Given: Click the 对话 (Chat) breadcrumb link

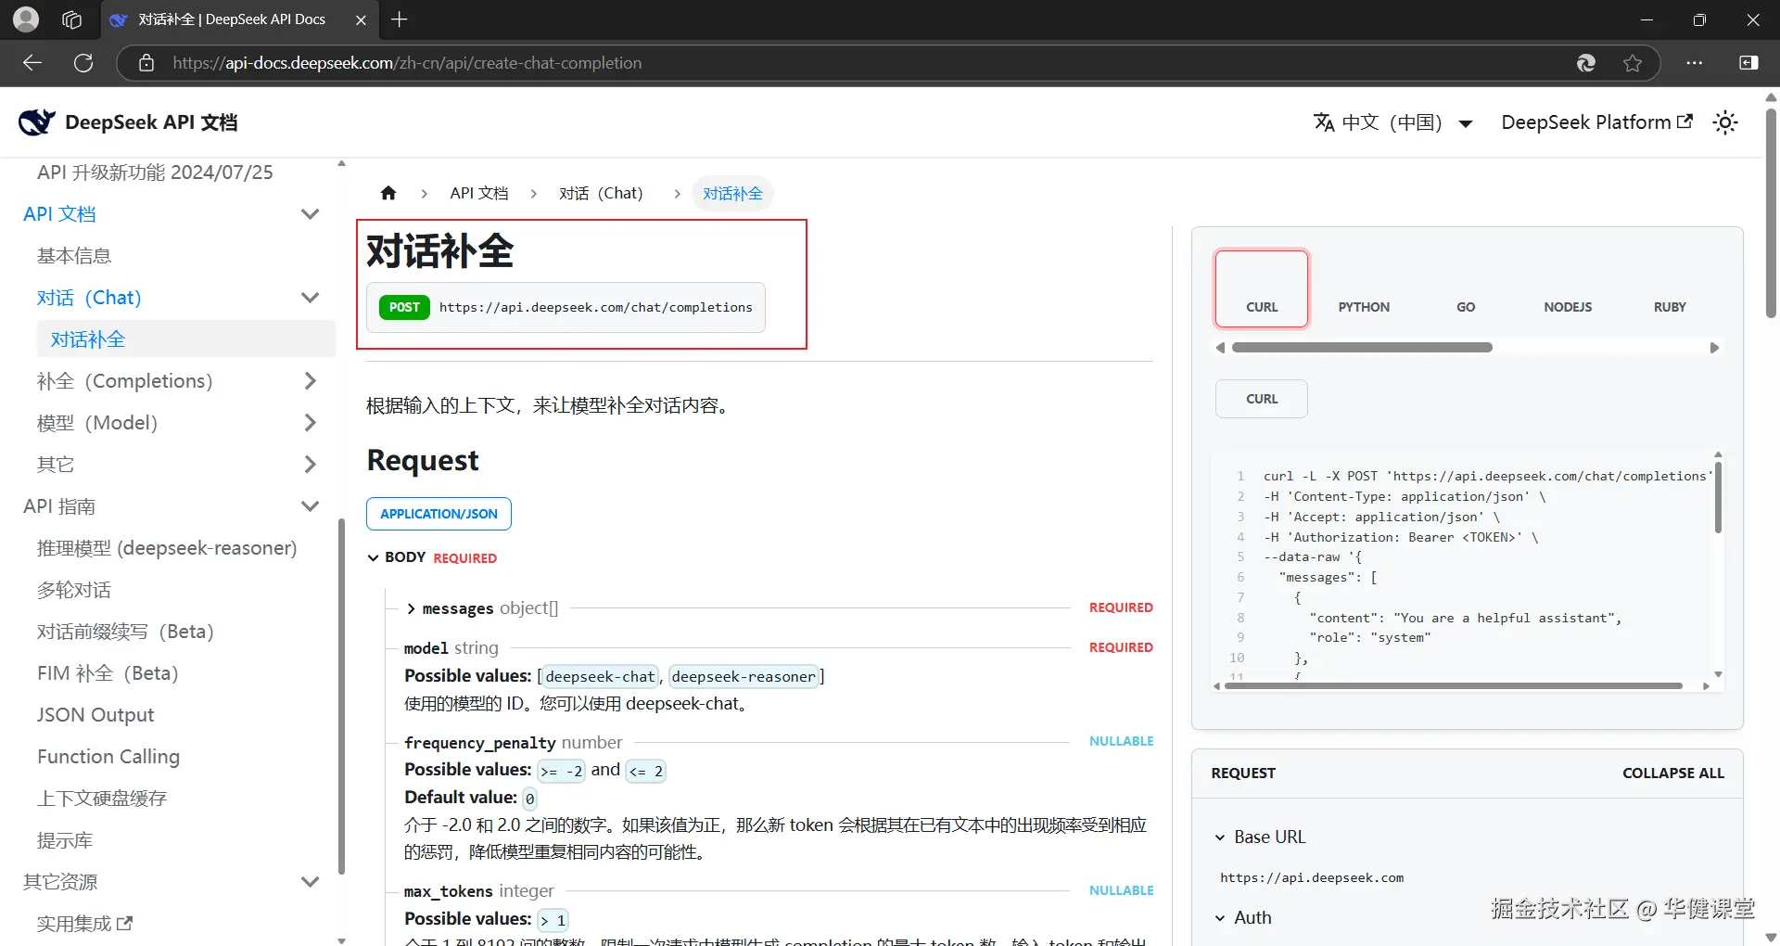Looking at the screenshot, I should [x=601, y=193].
